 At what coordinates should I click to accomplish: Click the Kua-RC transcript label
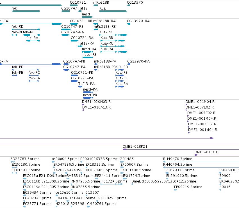(x=107, y=43)
